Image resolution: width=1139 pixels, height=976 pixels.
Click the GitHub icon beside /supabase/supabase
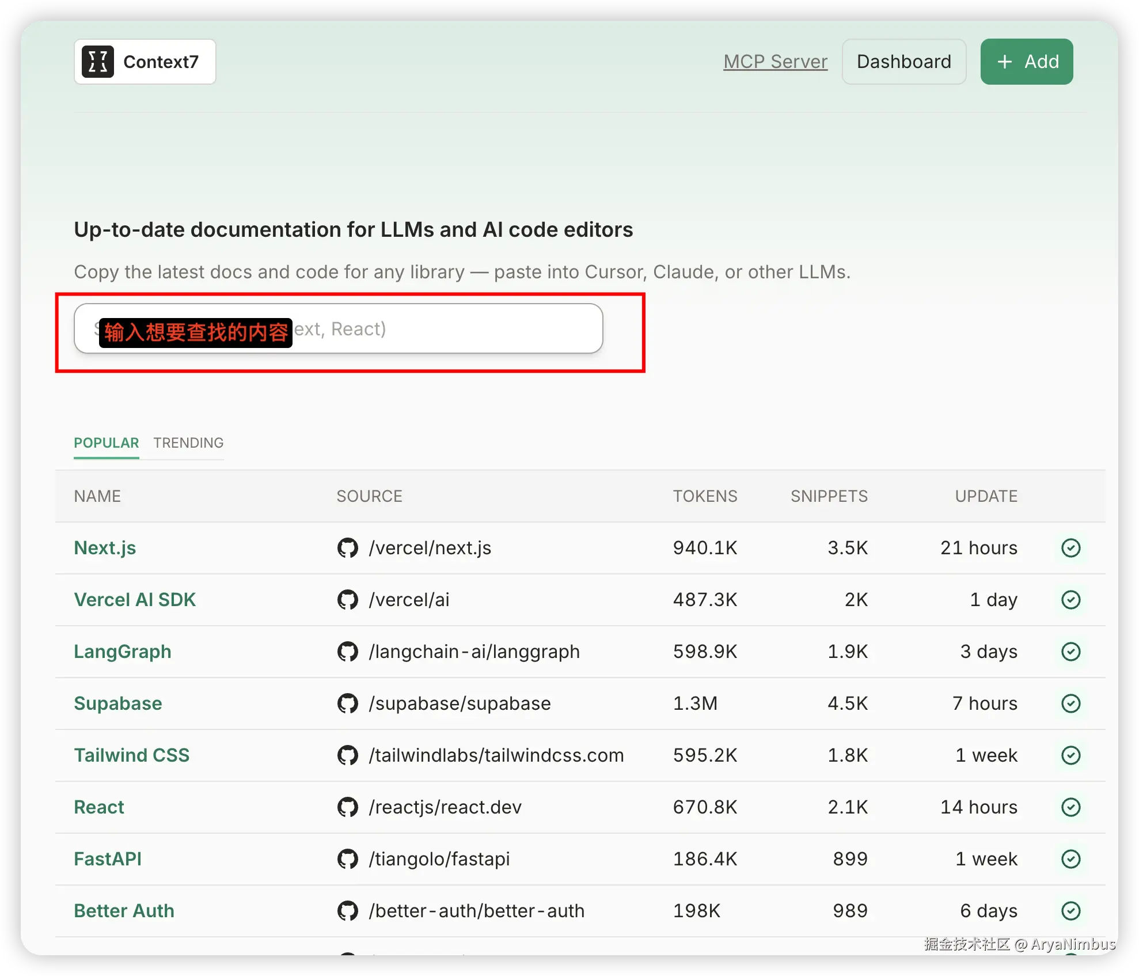[347, 703]
